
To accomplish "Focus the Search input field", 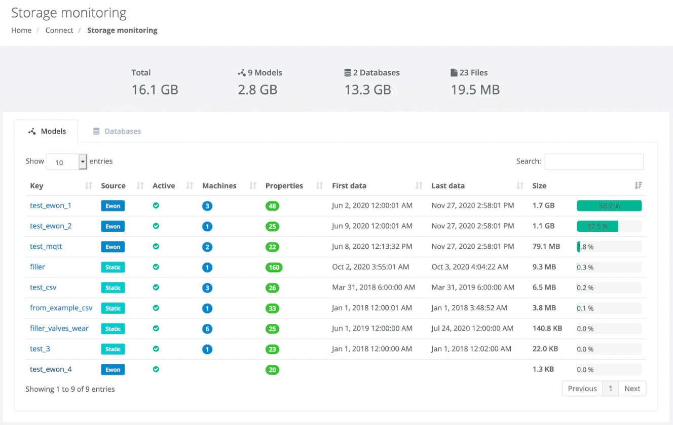I will tap(593, 161).
